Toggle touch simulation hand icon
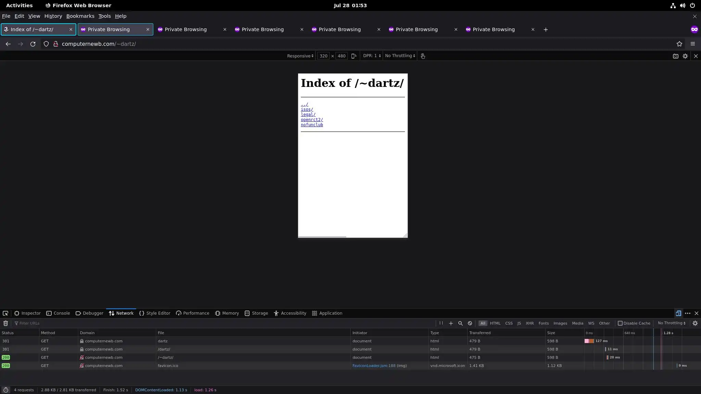 pyautogui.click(x=423, y=56)
